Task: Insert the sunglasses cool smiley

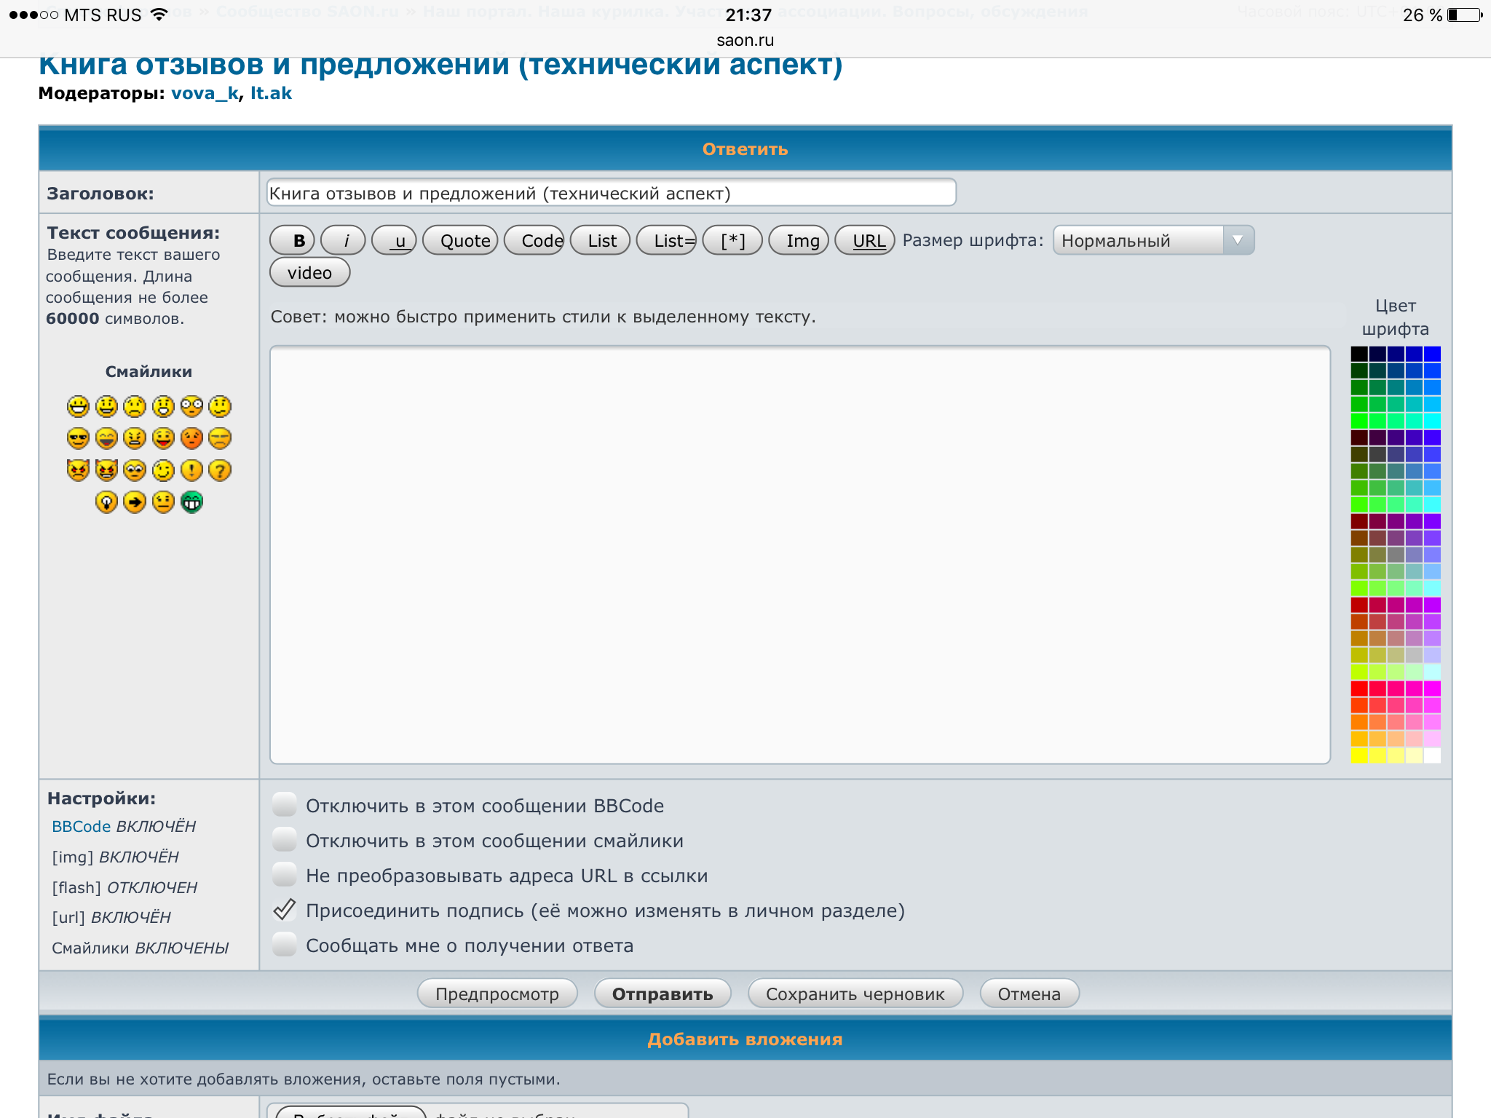Action: [x=78, y=438]
